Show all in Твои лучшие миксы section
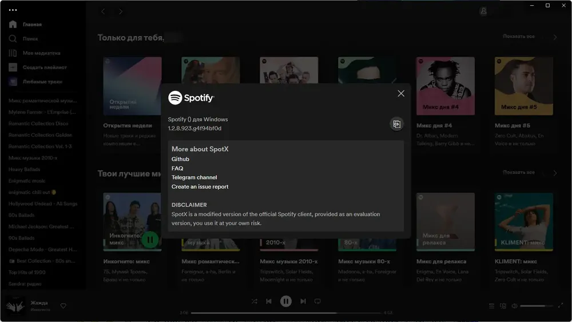Image resolution: width=572 pixels, height=322 pixels. click(518, 173)
